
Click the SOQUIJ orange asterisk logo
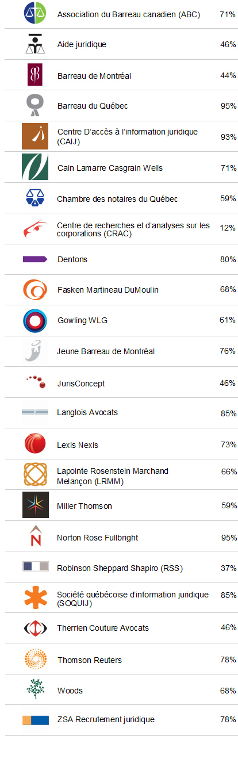(x=35, y=597)
